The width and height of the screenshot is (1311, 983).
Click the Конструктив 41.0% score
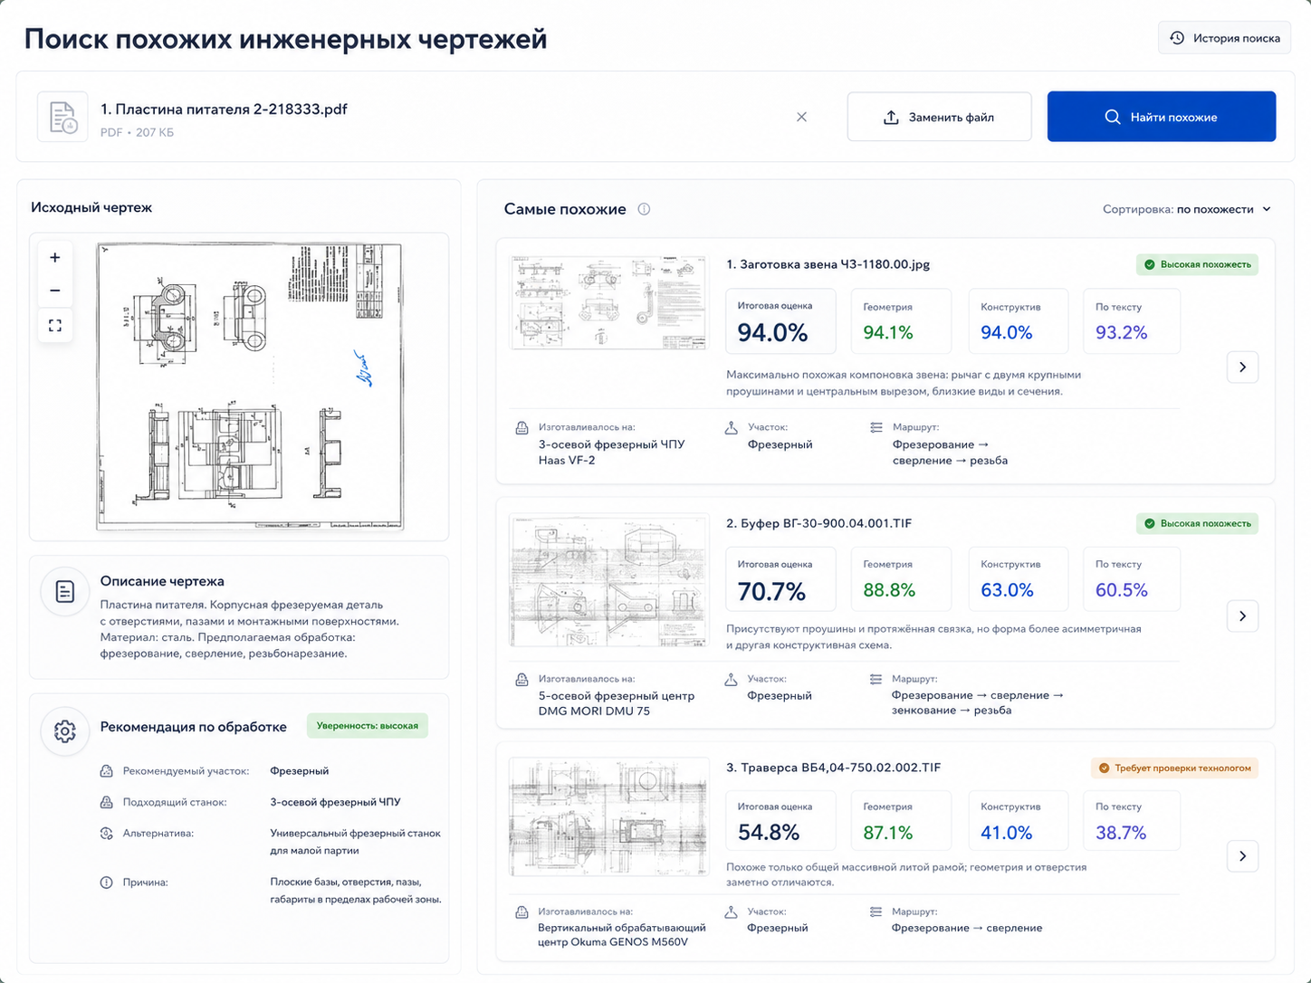(1019, 821)
